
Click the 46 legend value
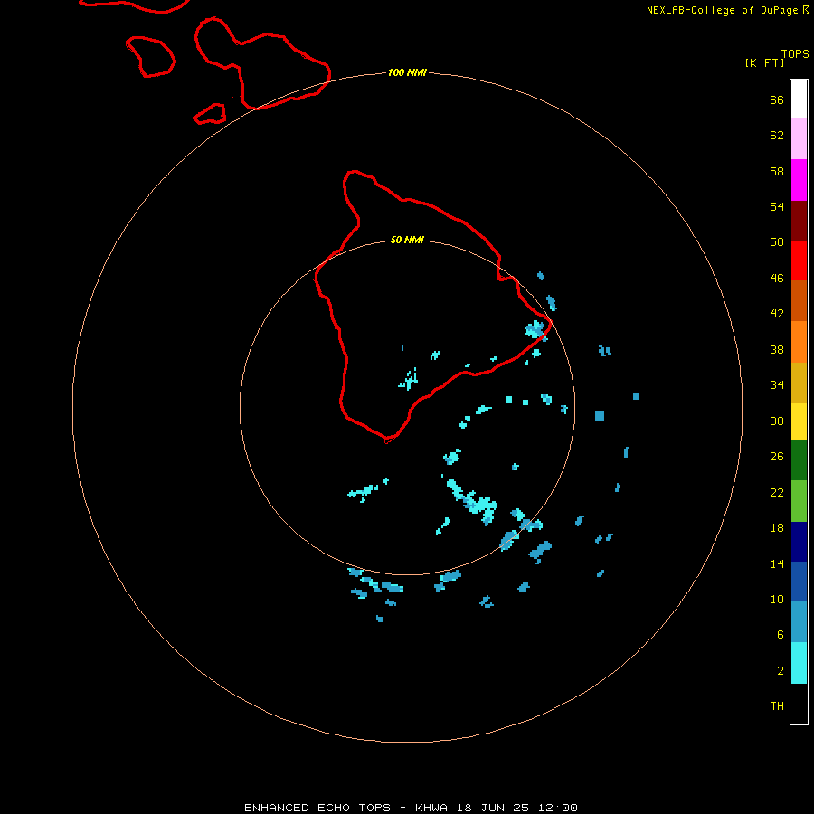coord(777,278)
